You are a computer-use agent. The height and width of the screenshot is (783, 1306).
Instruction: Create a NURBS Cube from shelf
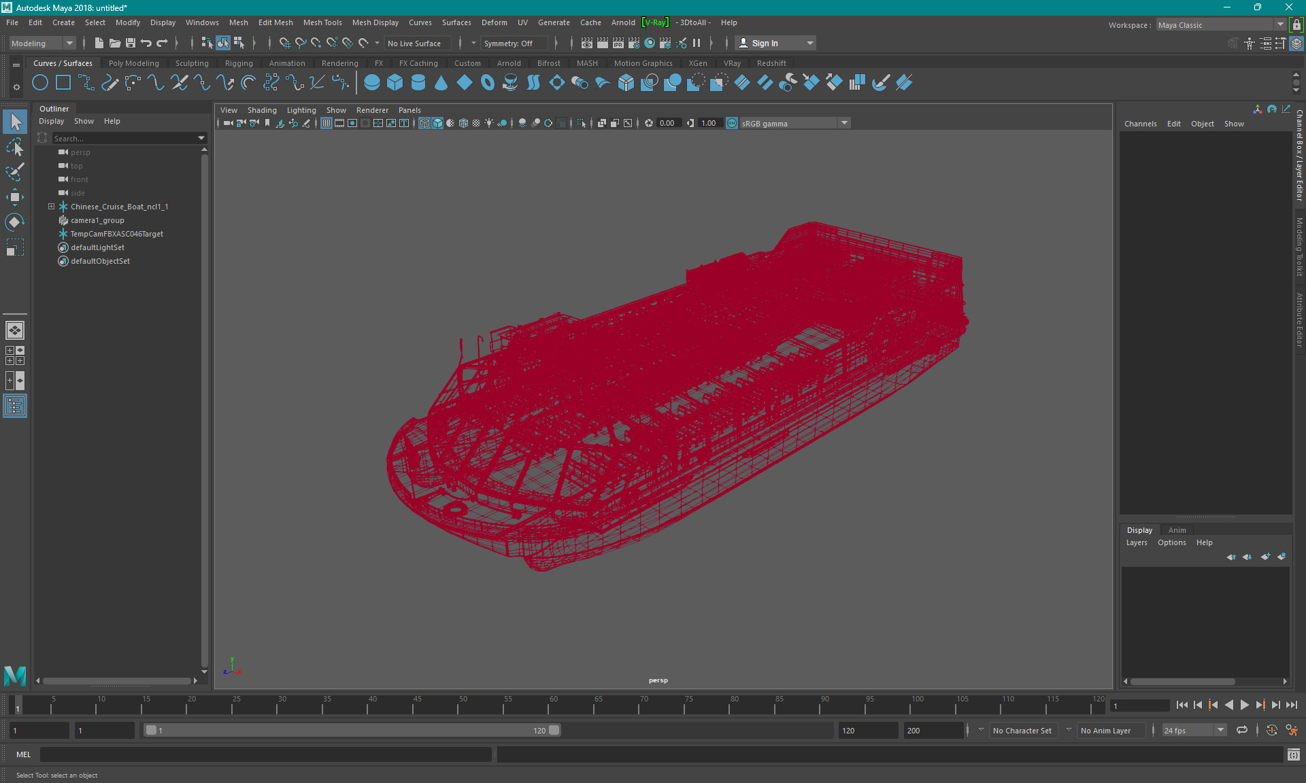coord(395,83)
